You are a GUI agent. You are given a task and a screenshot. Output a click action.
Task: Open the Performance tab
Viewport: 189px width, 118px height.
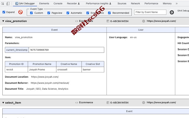[151, 4]
